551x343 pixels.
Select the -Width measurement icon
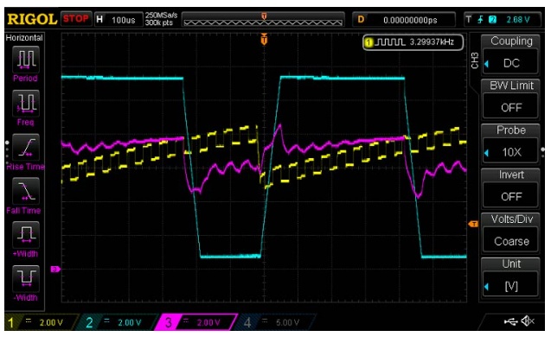point(26,278)
